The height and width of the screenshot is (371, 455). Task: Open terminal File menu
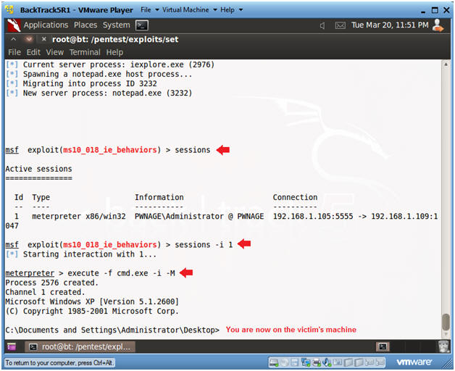click(x=14, y=52)
